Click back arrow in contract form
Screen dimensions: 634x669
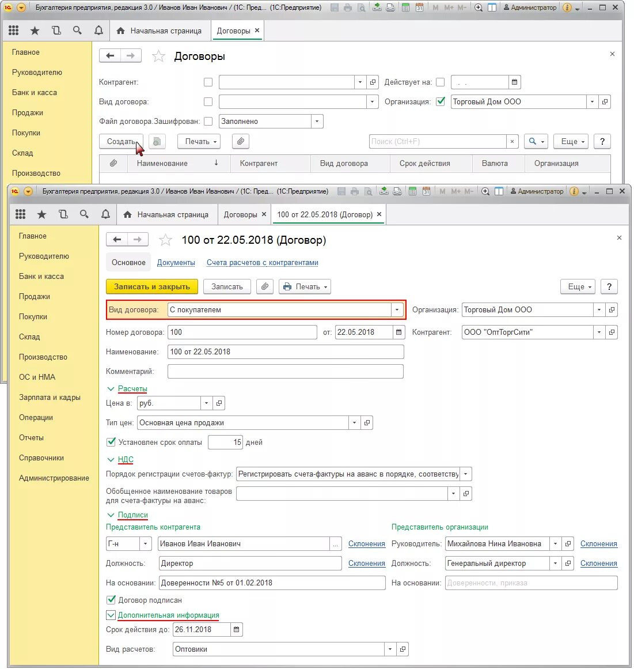[117, 239]
